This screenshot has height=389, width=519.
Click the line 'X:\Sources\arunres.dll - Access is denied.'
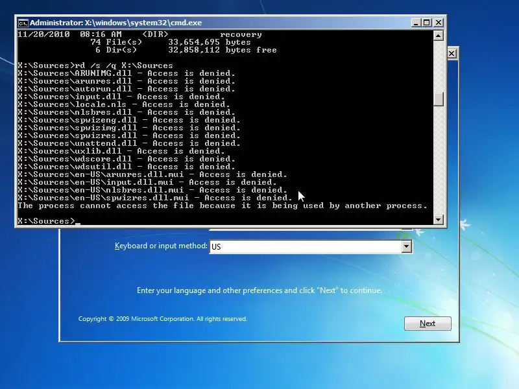127,81
